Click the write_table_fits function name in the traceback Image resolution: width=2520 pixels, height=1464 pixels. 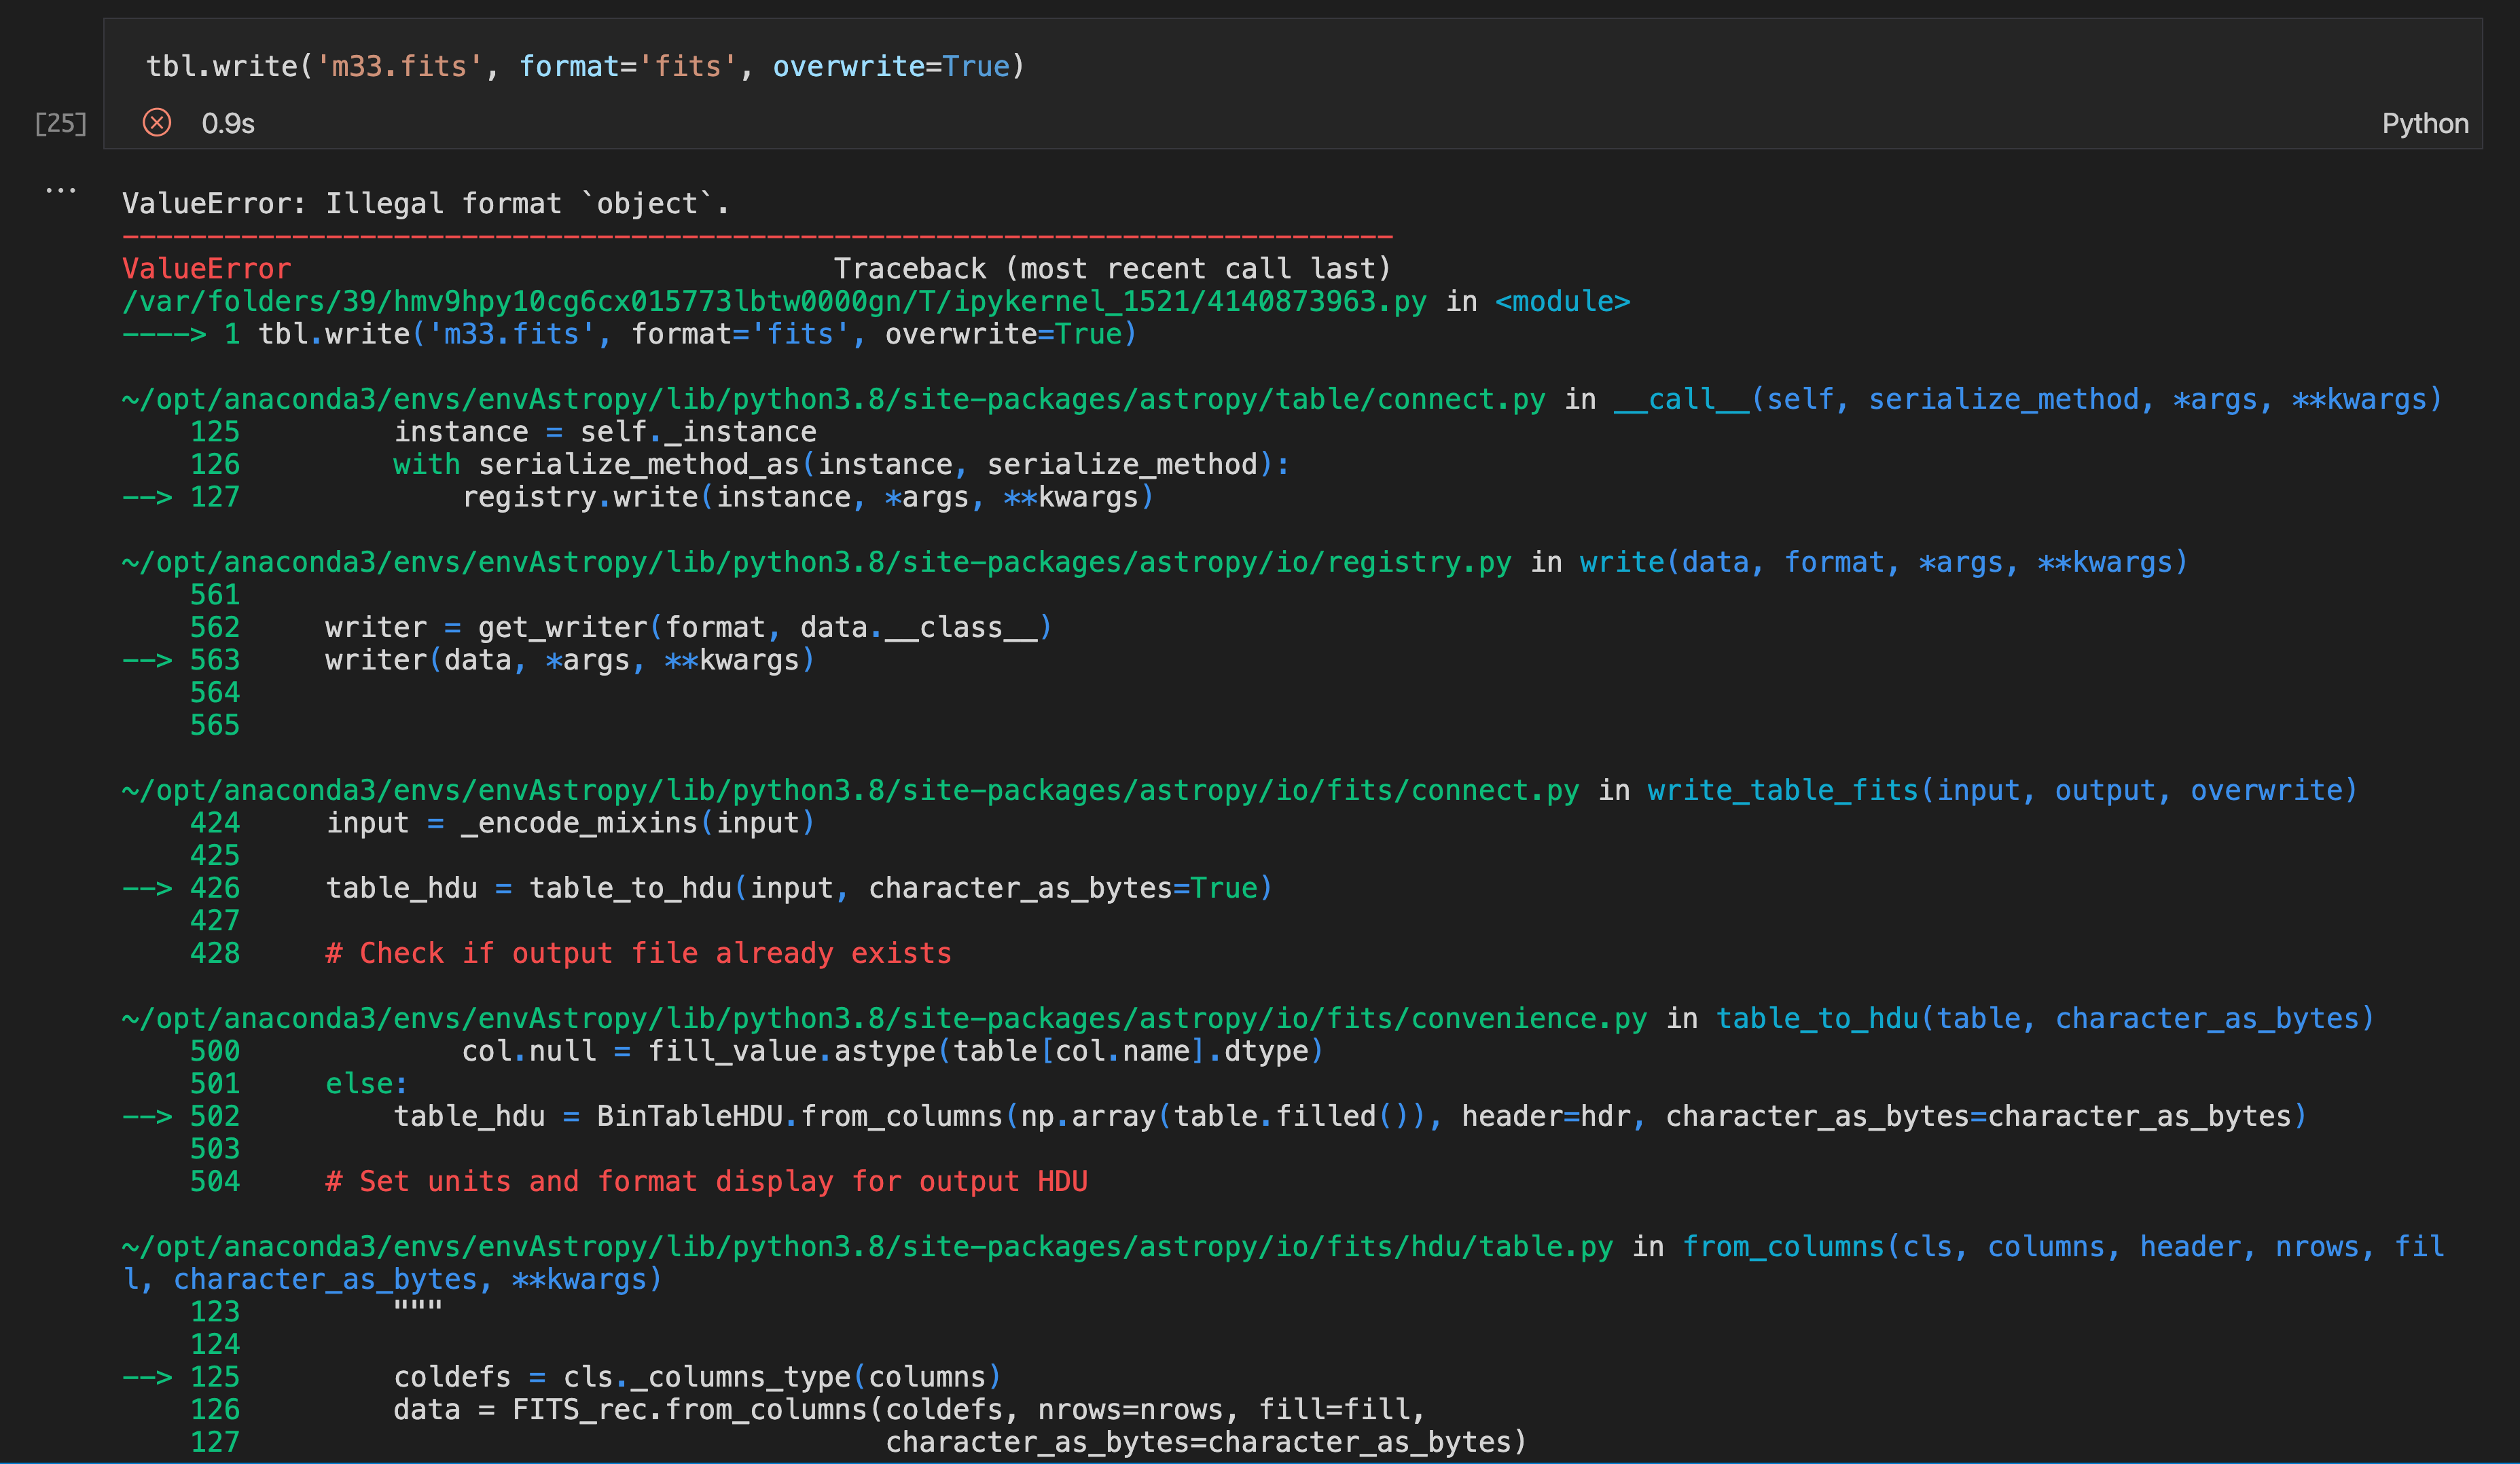click(x=1783, y=790)
